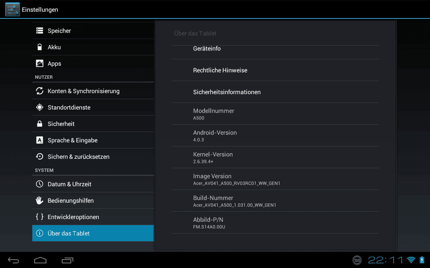Tap the home navigation button

[x=40, y=260]
